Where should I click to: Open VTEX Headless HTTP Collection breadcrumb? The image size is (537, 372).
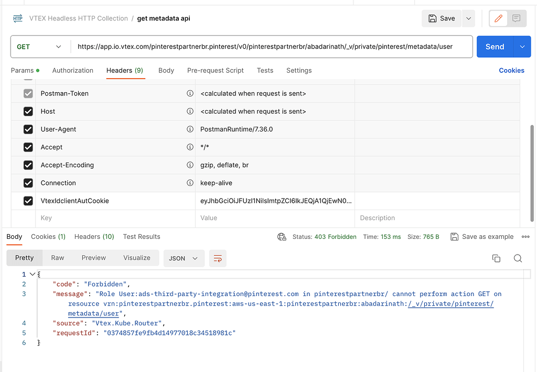coord(79,18)
